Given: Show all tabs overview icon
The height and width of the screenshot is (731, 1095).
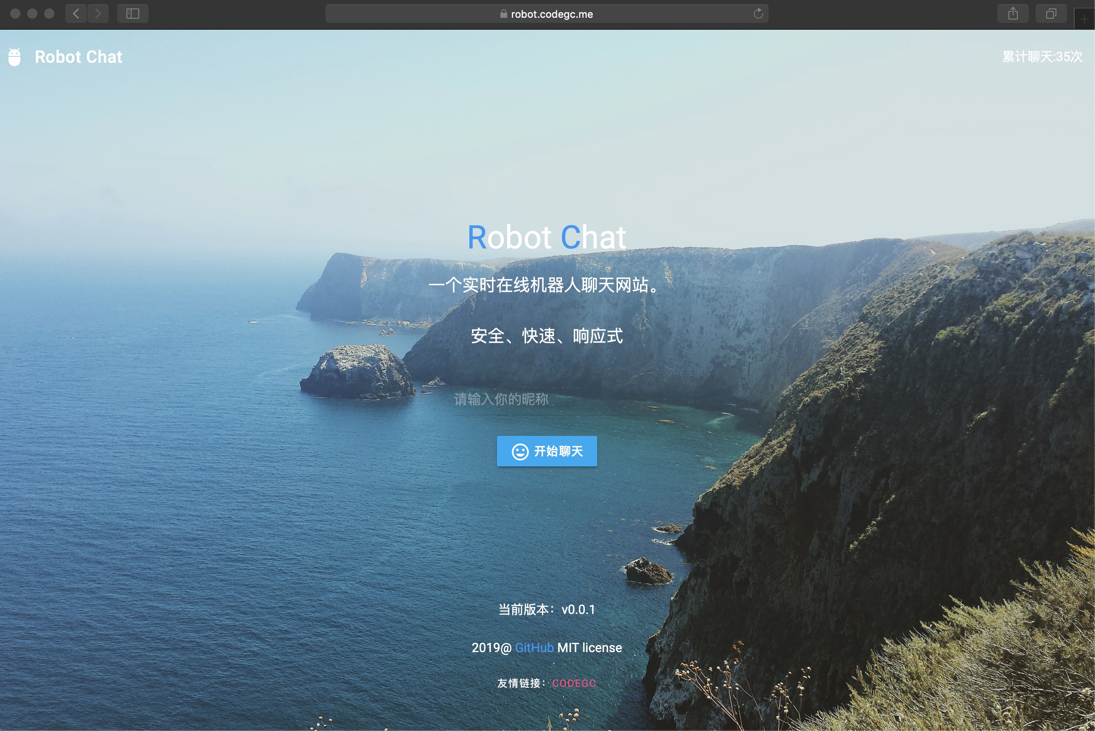Looking at the screenshot, I should (1051, 14).
